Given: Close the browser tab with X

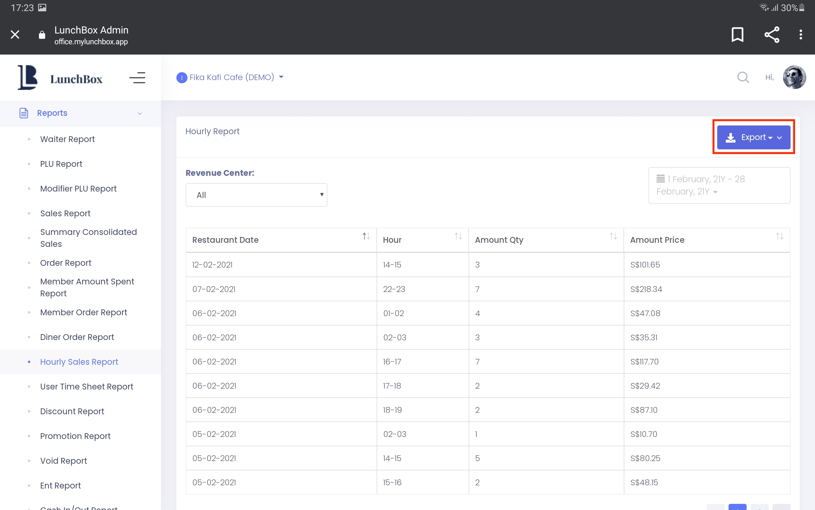Looking at the screenshot, I should click(x=15, y=34).
